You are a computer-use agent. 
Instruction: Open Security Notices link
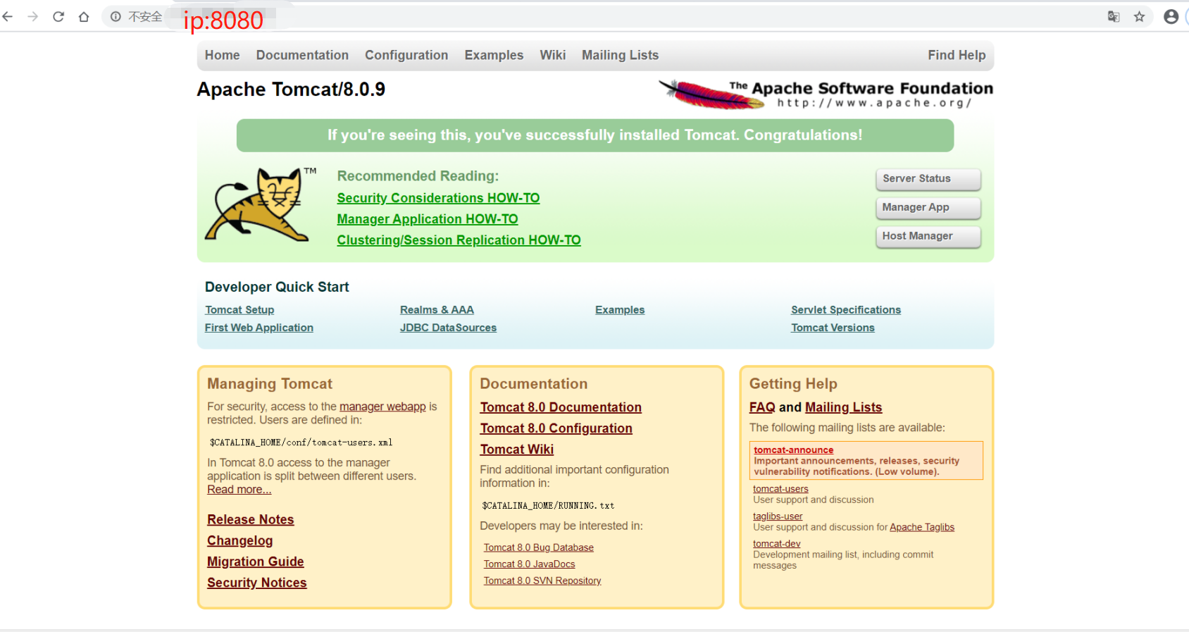[x=256, y=583]
